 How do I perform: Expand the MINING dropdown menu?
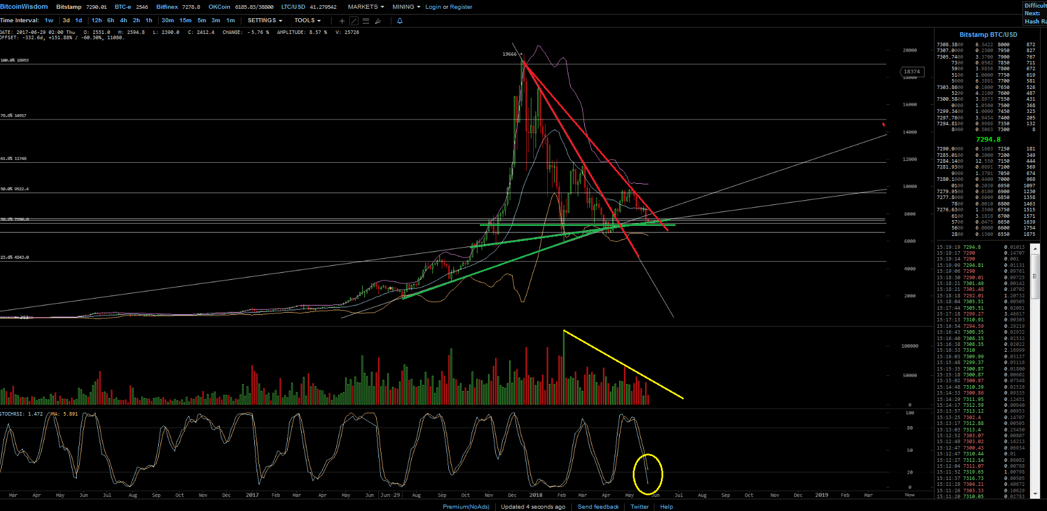(406, 7)
